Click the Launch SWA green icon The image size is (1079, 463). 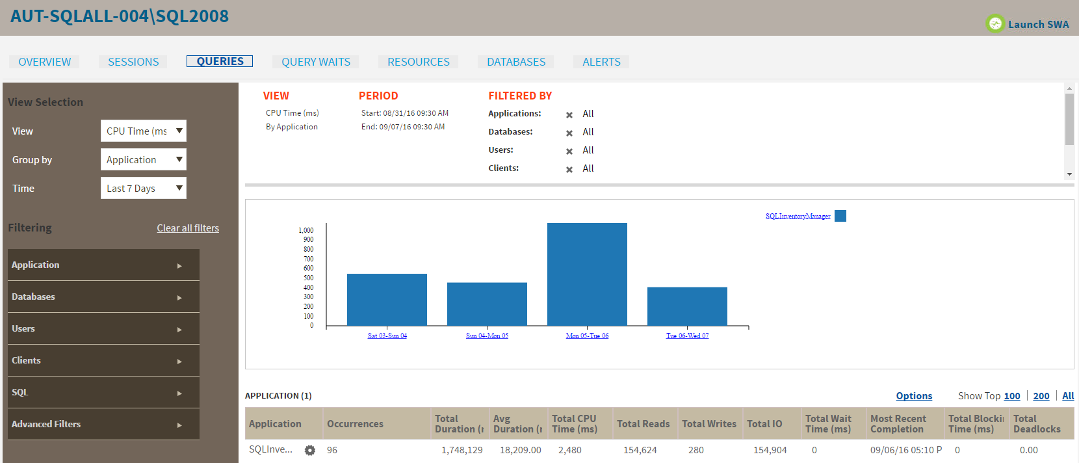pyautogui.click(x=994, y=24)
